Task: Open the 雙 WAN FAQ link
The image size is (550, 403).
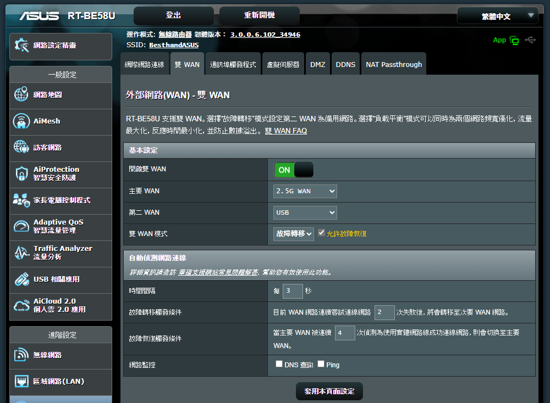Action: [285, 131]
